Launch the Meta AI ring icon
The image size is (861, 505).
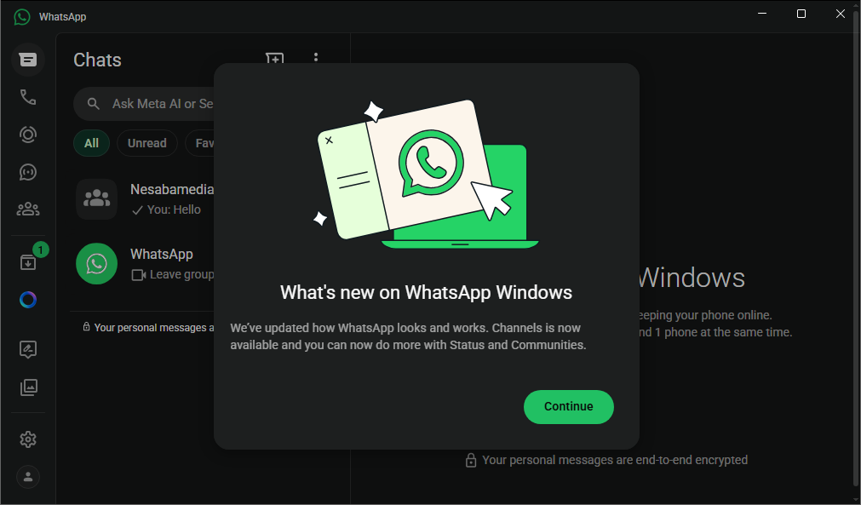click(28, 300)
